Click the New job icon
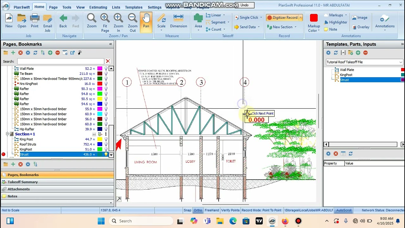Screen dimensions: 405x228 (9, 21)
